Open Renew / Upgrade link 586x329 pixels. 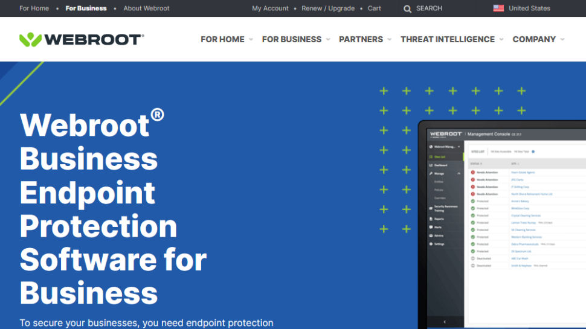328,8
